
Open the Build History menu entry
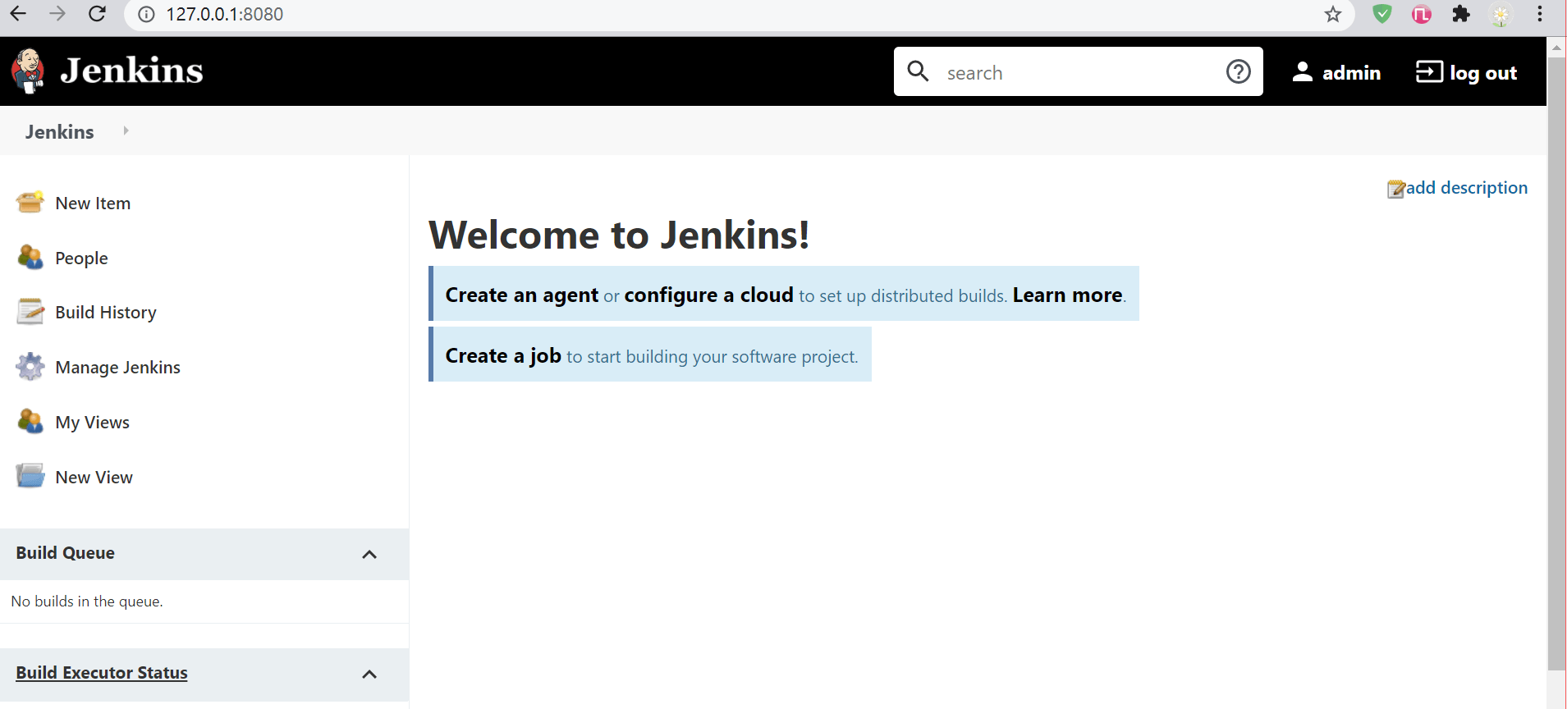tap(106, 313)
